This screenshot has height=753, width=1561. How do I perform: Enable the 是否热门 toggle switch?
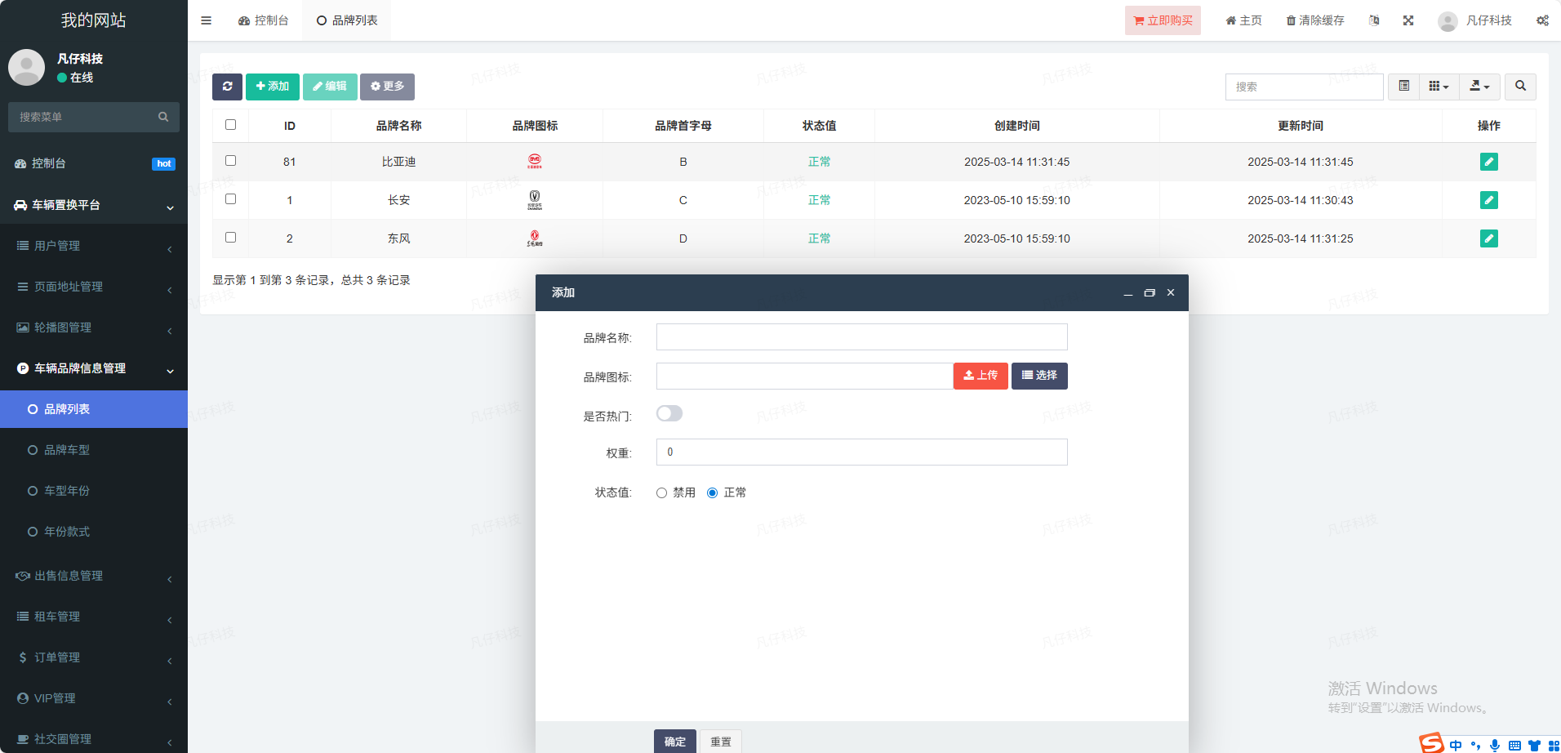(x=669, y=414)
